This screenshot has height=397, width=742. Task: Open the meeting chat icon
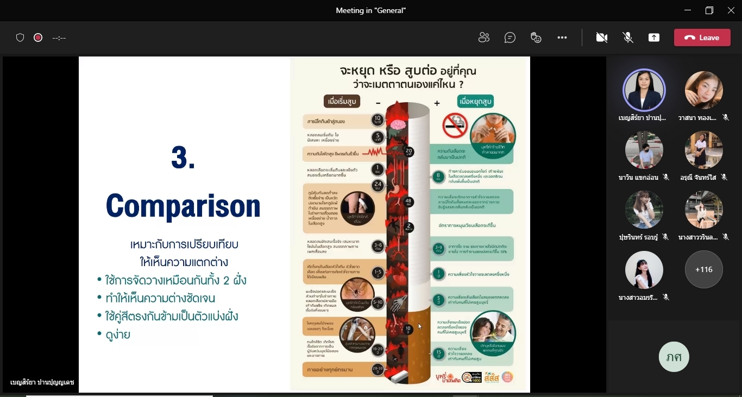pos(510,37)
